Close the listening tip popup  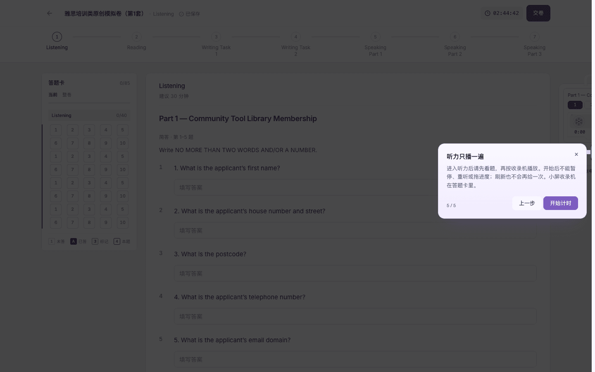(576, 154)
